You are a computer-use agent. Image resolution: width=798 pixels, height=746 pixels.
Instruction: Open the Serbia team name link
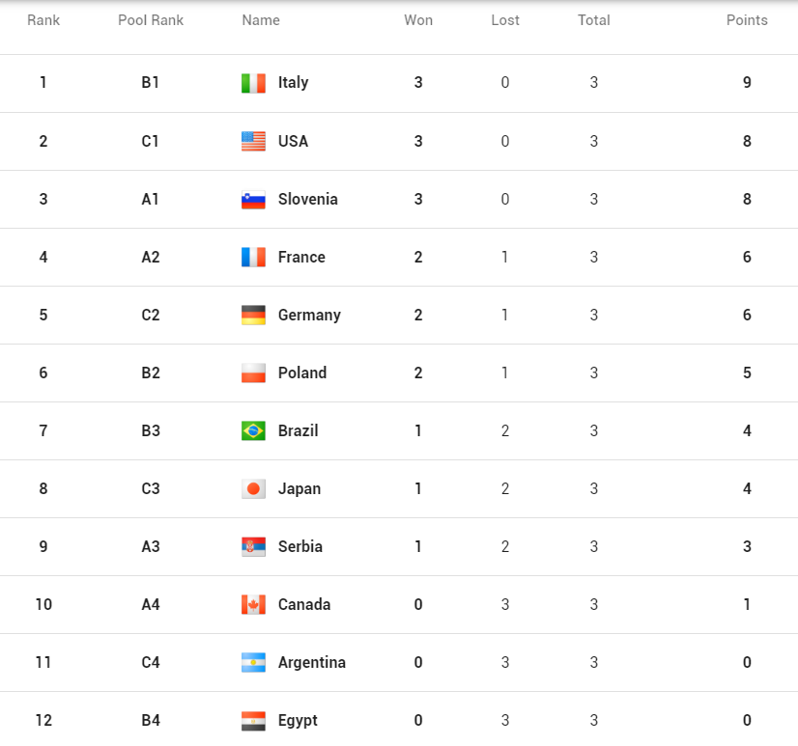(300, 546)
